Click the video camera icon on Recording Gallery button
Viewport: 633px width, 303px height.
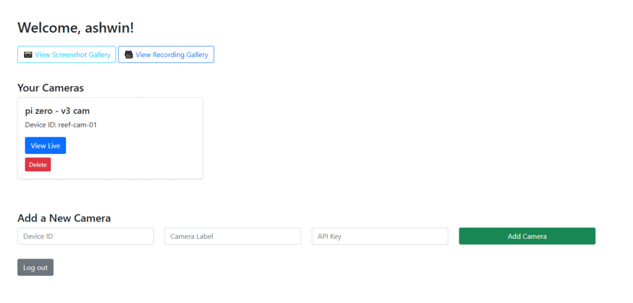(x=129, y=55)
